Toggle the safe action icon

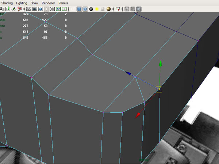[x=58, y=9]
